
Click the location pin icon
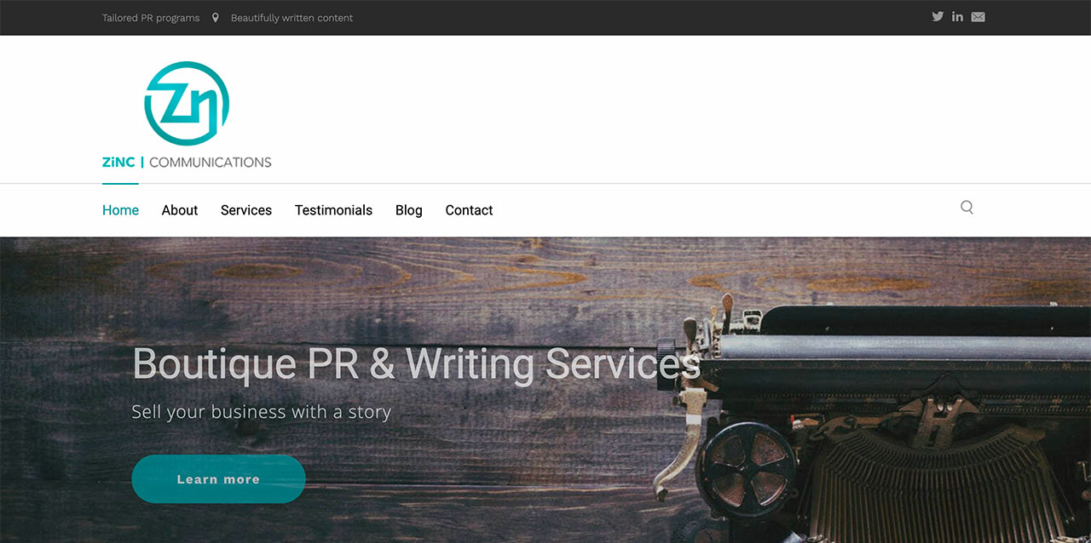tap(216, 17)
